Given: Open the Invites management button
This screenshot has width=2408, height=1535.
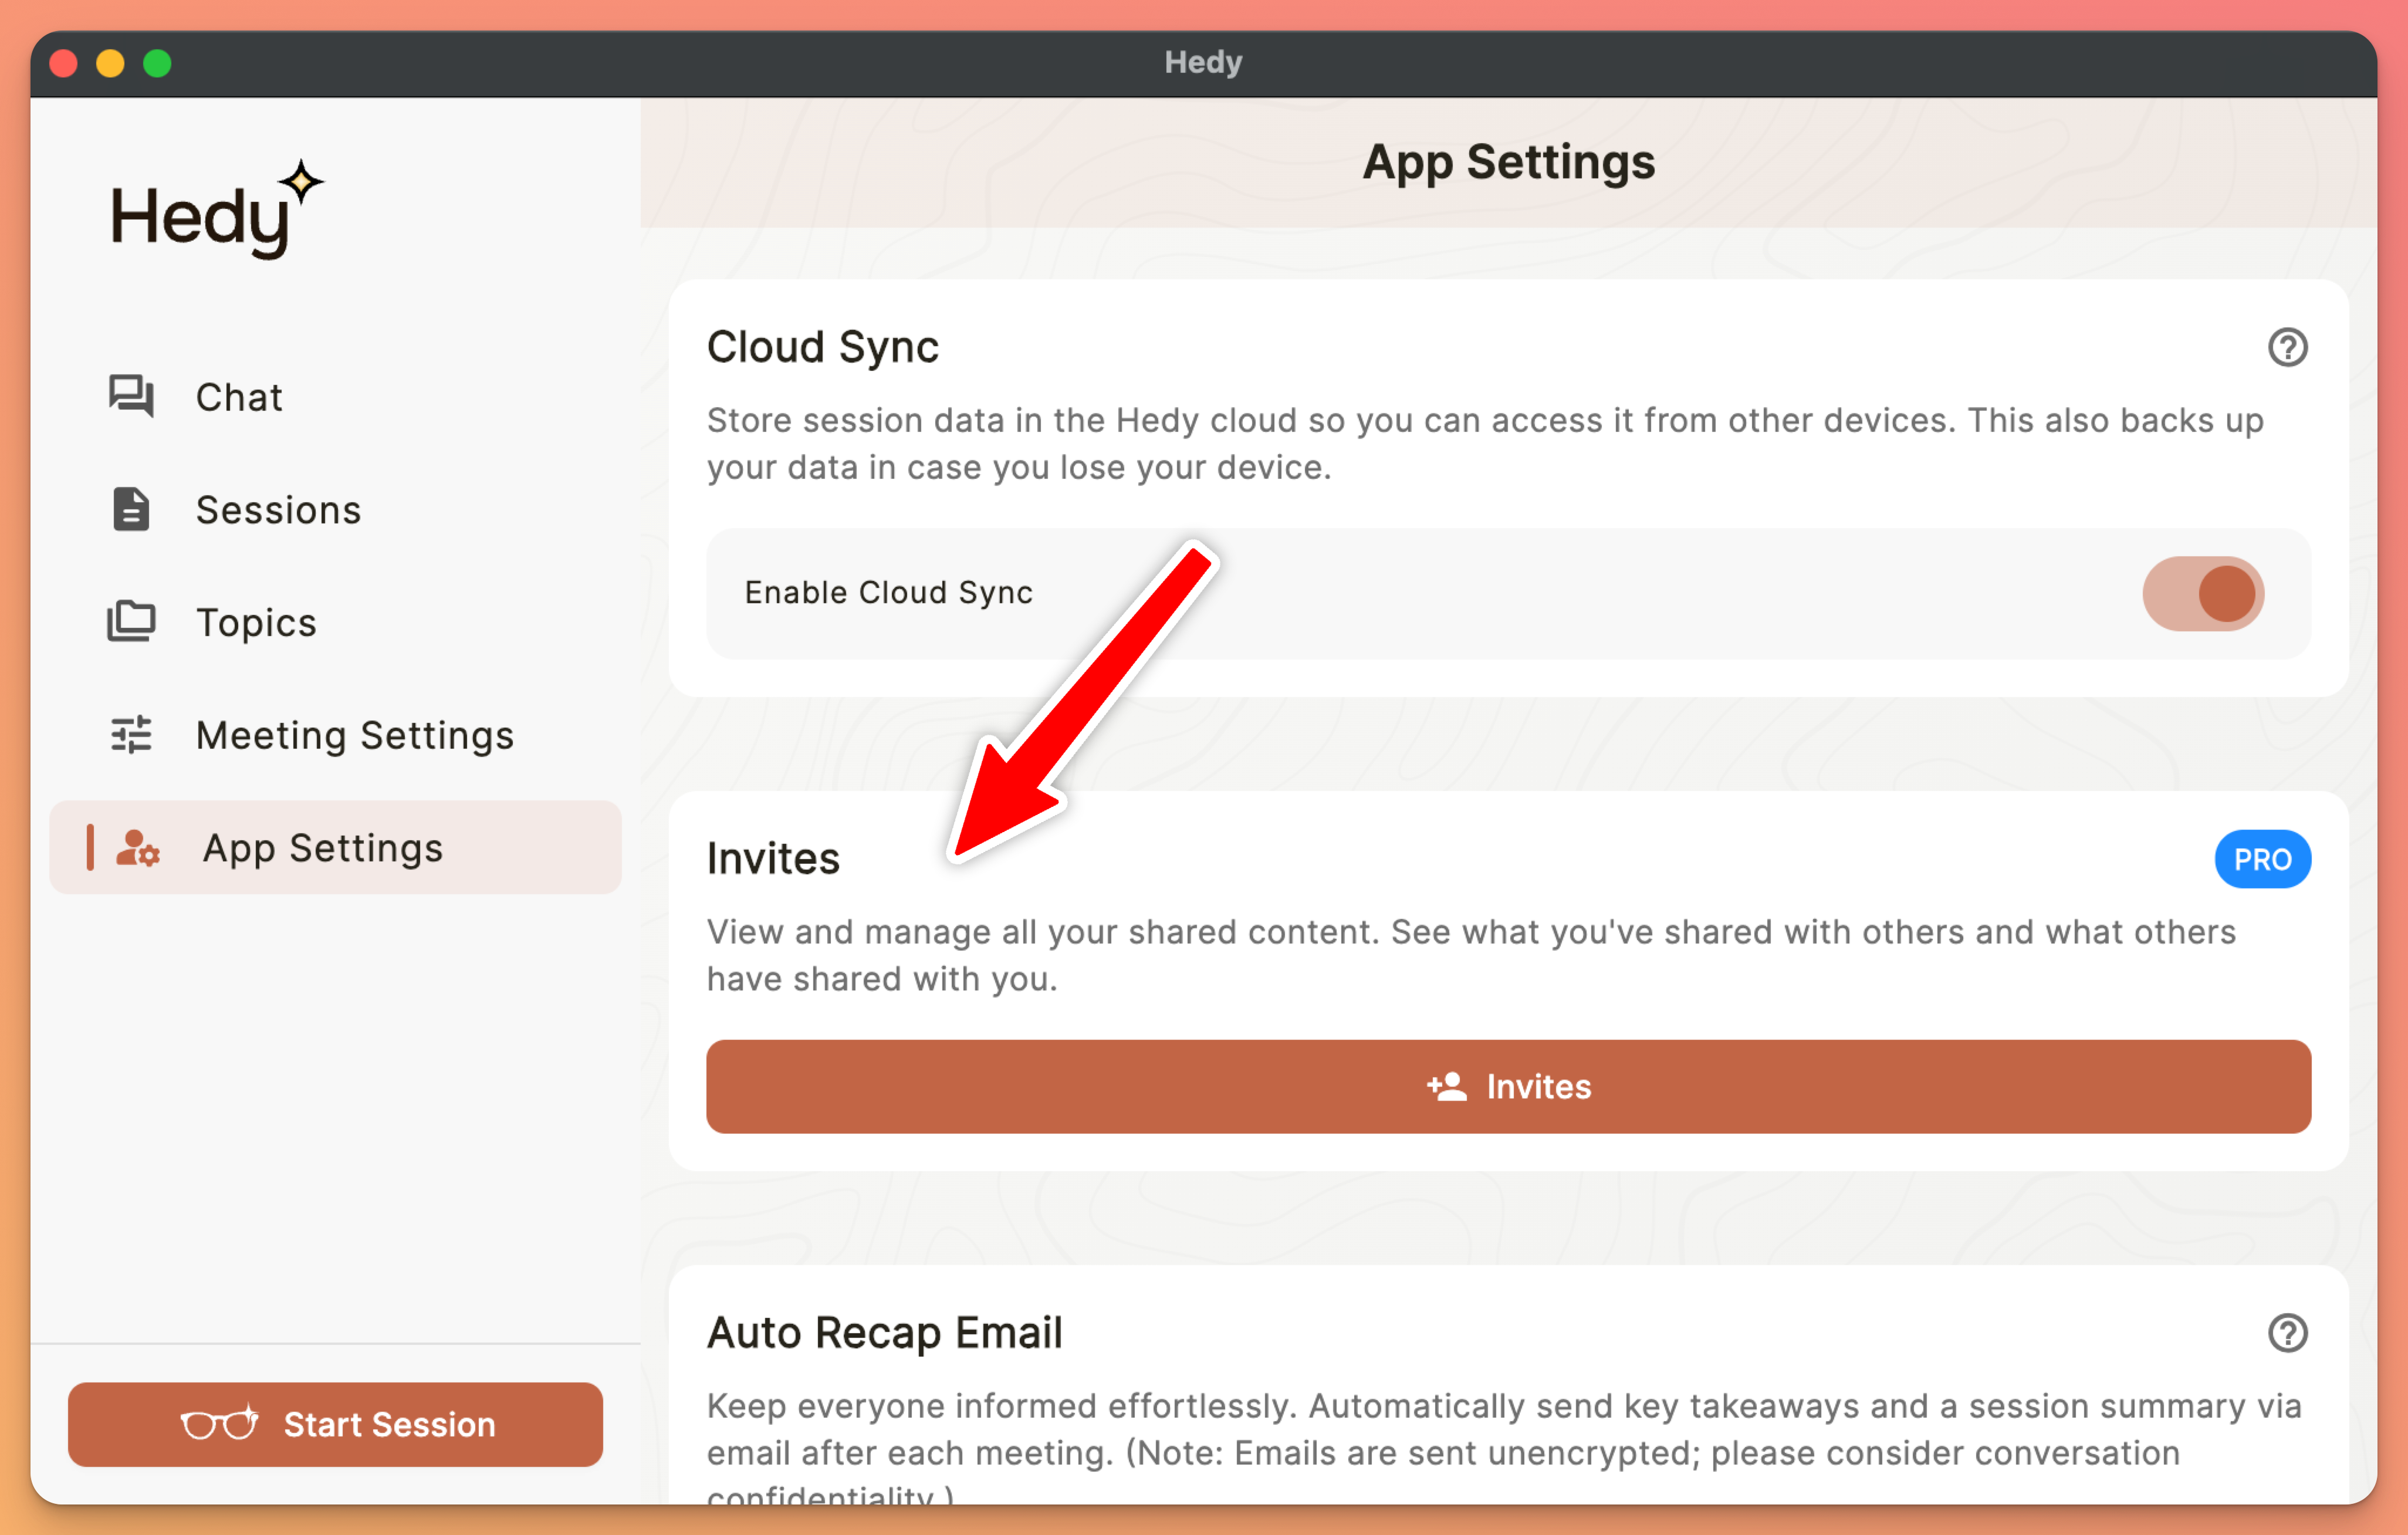Looking at the screenshot, I should tap(1508, 1086).
